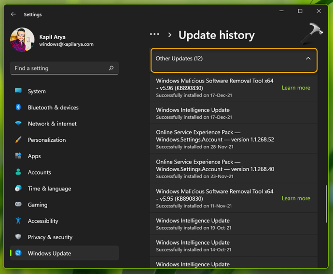Collapse the Other Updates (12) section
The image size is (333, 274).
(x=308, y=59)
